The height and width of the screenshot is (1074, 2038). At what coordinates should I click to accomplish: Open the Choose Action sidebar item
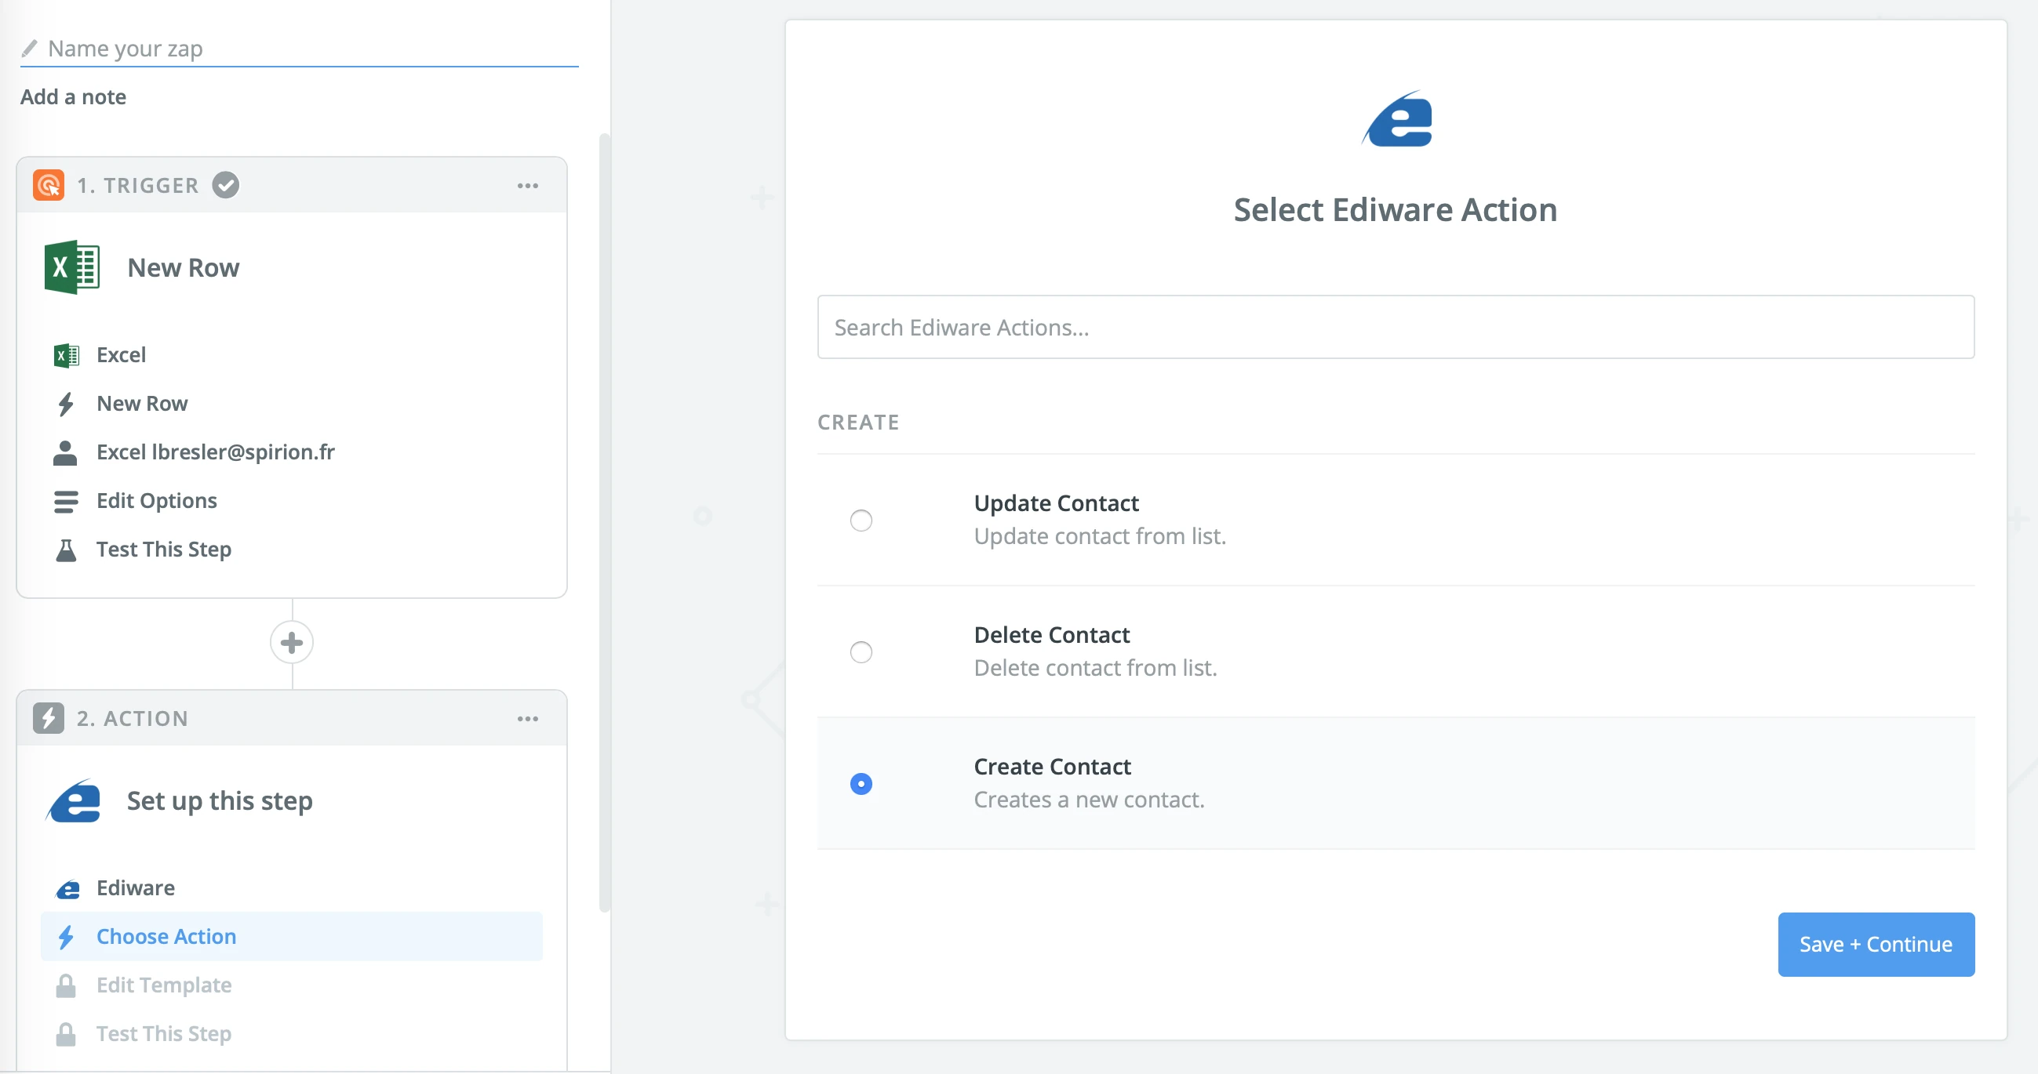tap(166, 936)
